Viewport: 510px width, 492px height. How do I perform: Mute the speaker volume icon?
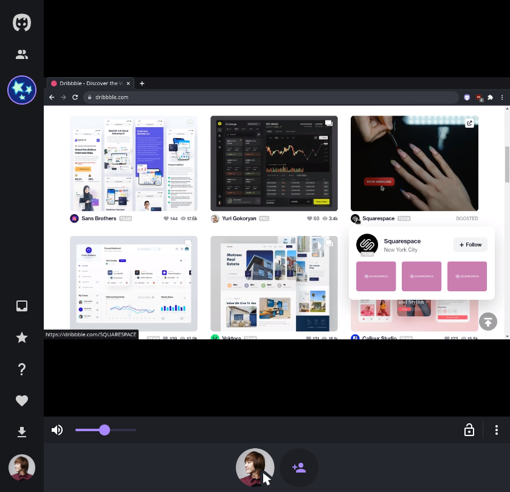point(57,430)
